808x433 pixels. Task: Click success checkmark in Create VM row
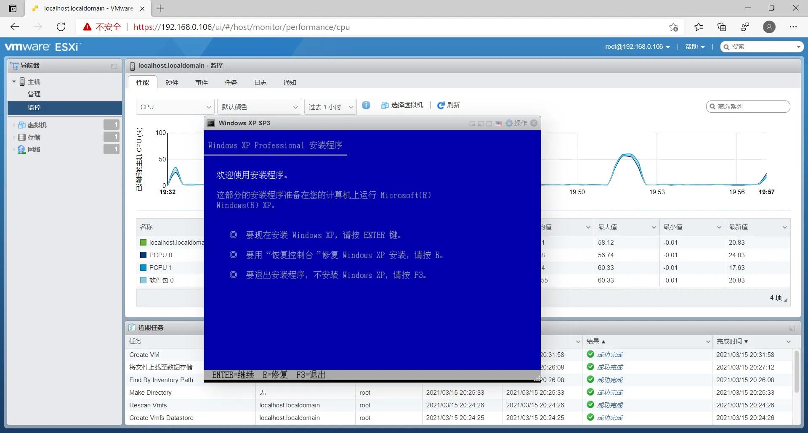[x=590, y=354]
